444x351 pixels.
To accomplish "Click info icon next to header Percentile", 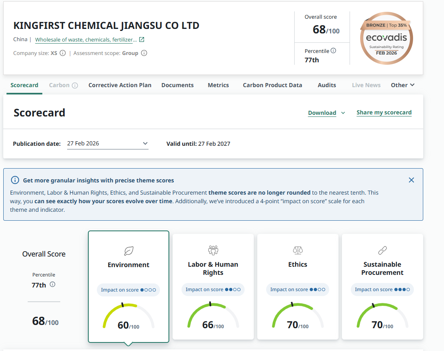I will [x=333, y=51].
